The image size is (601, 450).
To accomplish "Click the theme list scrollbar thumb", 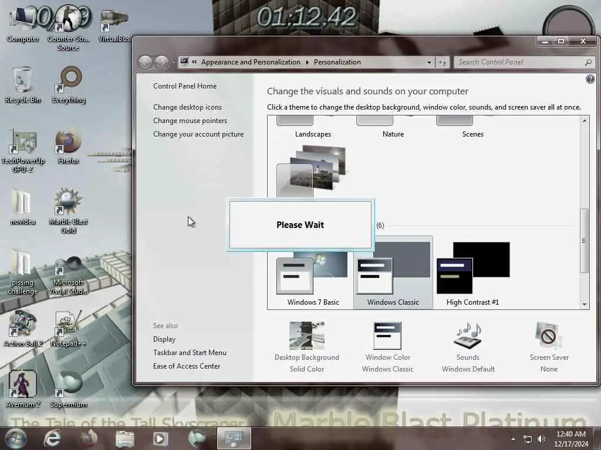I will coord(584,240).
